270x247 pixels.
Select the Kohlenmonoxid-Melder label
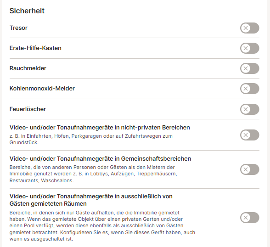tap(42, 89)
